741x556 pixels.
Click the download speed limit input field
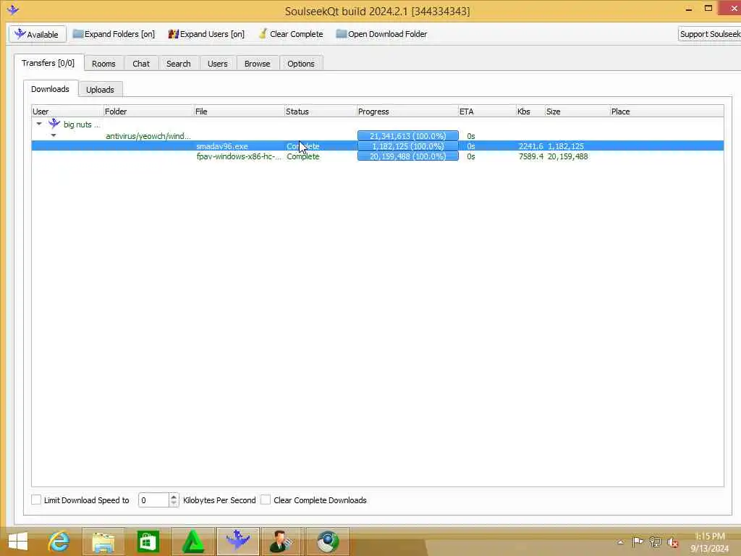(x=153, y=500)
